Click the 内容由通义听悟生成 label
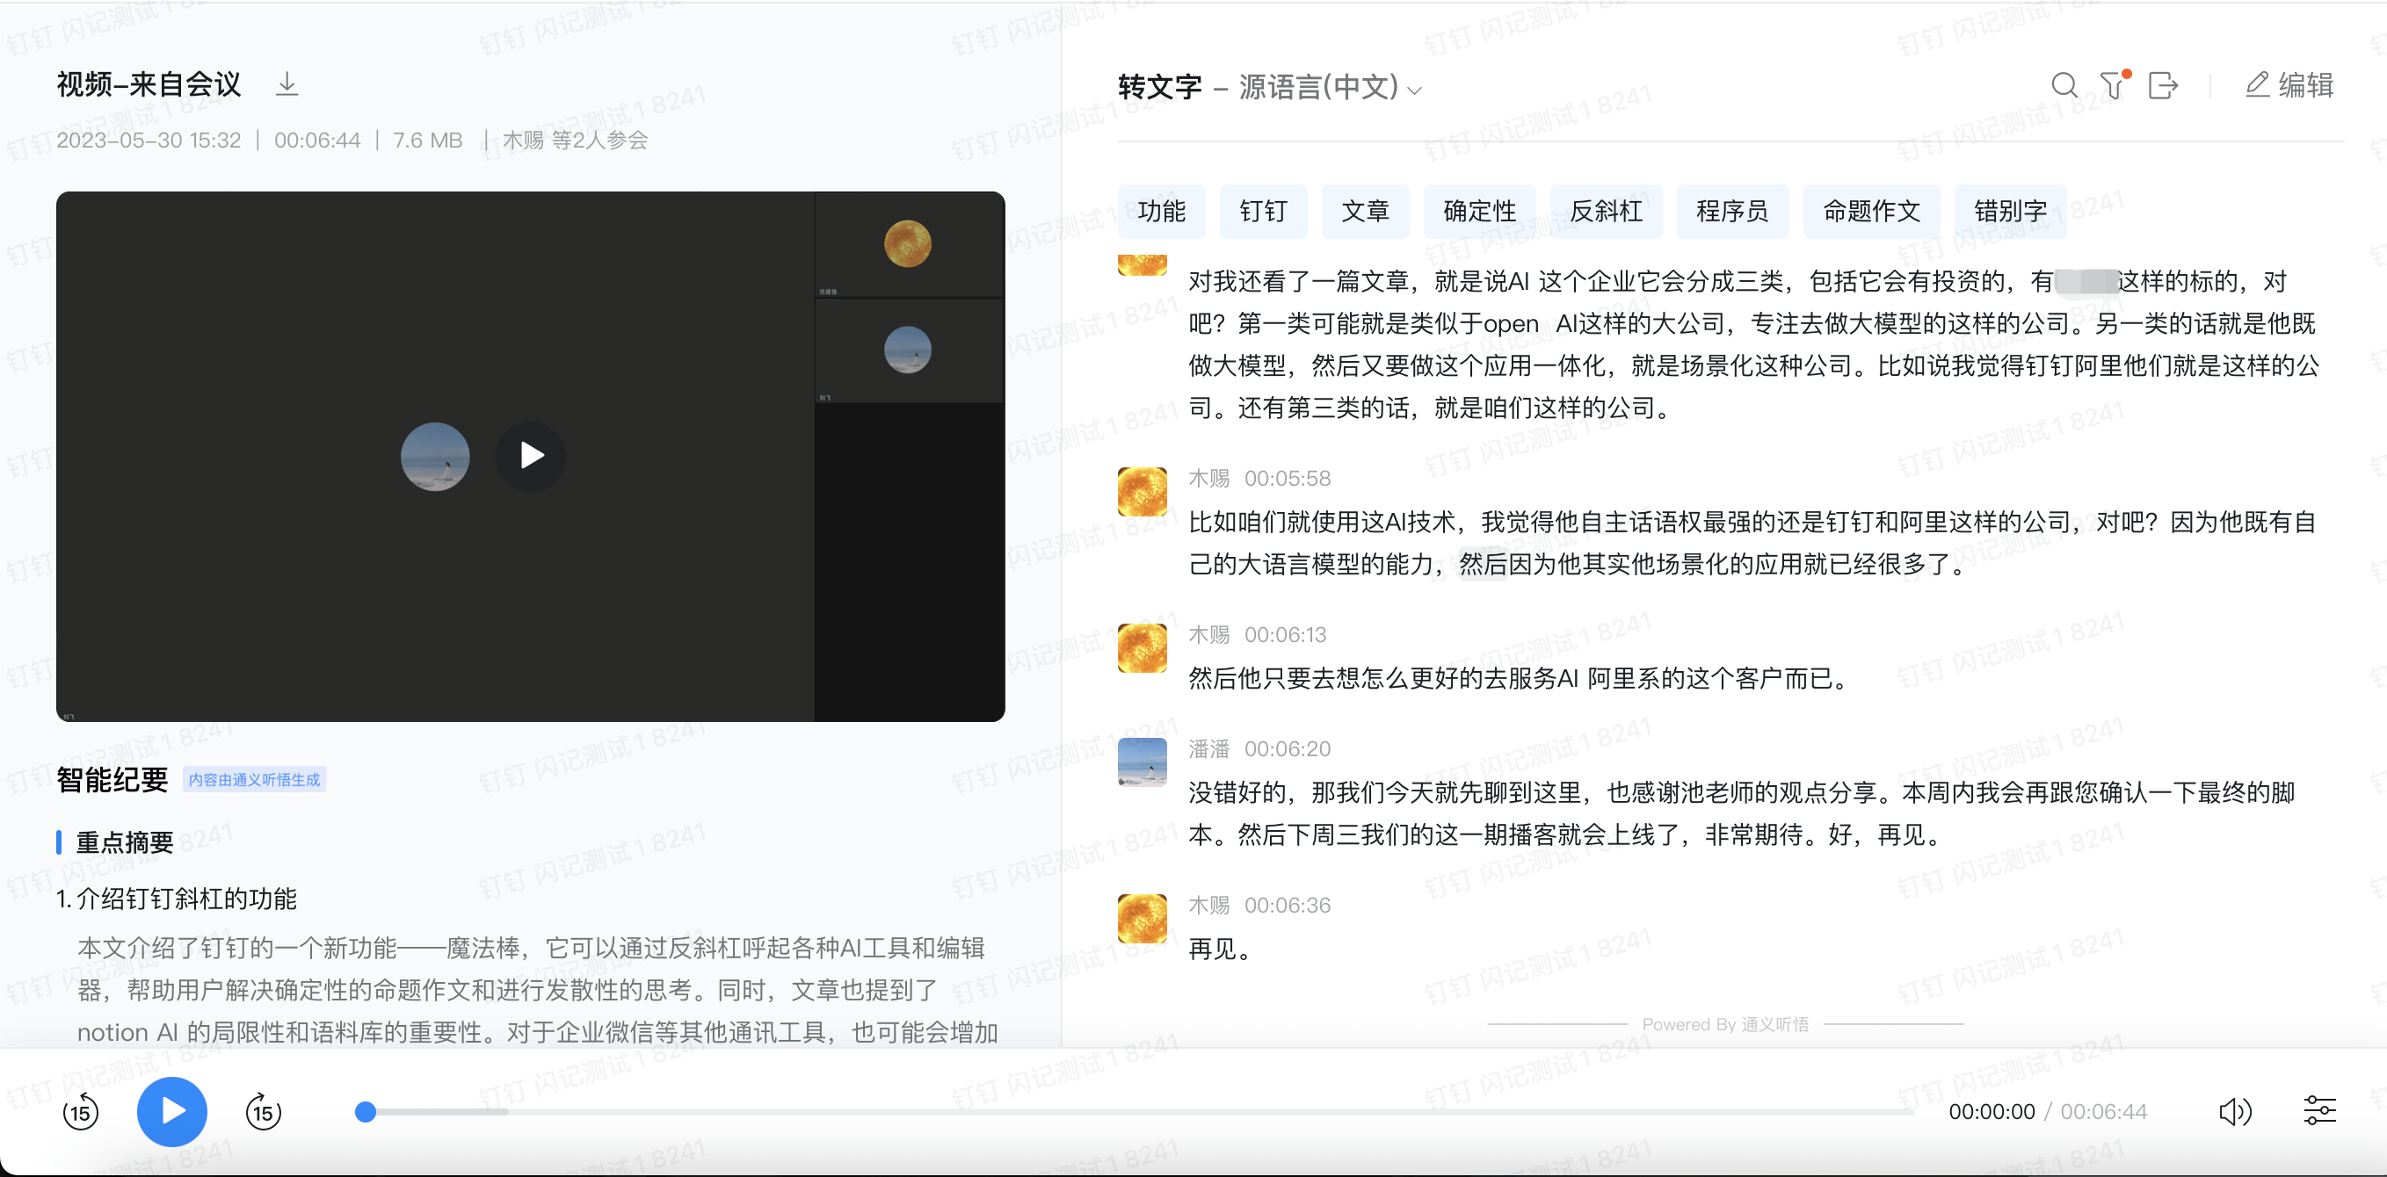 click(254, 780)
